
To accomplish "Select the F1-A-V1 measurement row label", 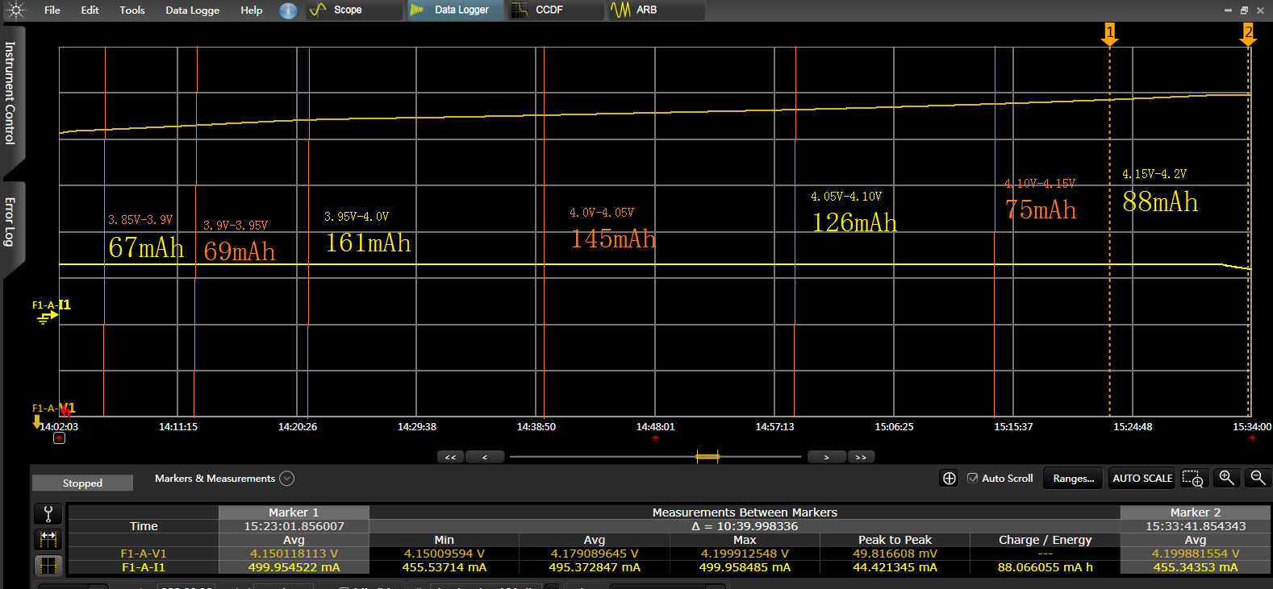I will coord(144,554).
